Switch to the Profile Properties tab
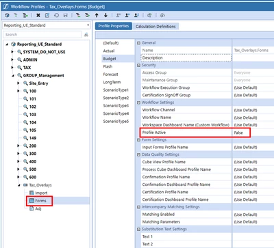The height and width of the screenshot is (248, 274). [114, 26]
